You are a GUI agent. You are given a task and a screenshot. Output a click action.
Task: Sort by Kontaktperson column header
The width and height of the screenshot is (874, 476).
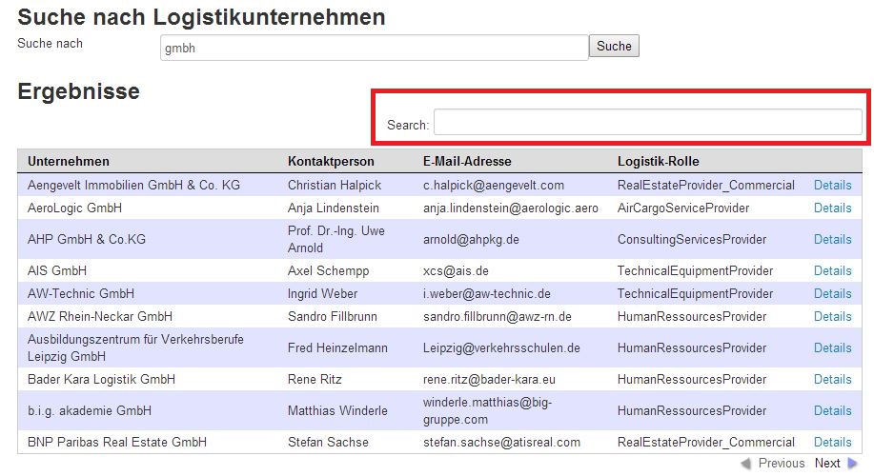click(x=331, y=162)
